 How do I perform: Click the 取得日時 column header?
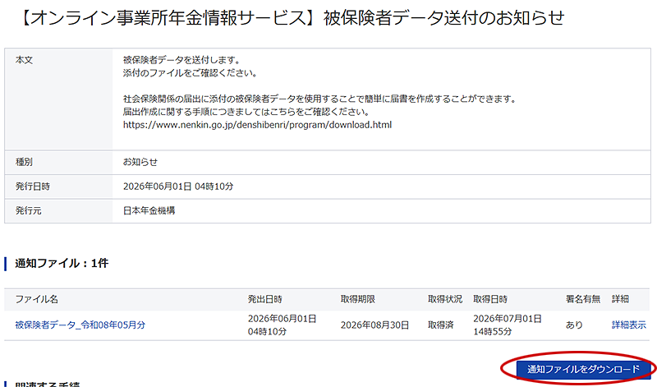point(490,299)
